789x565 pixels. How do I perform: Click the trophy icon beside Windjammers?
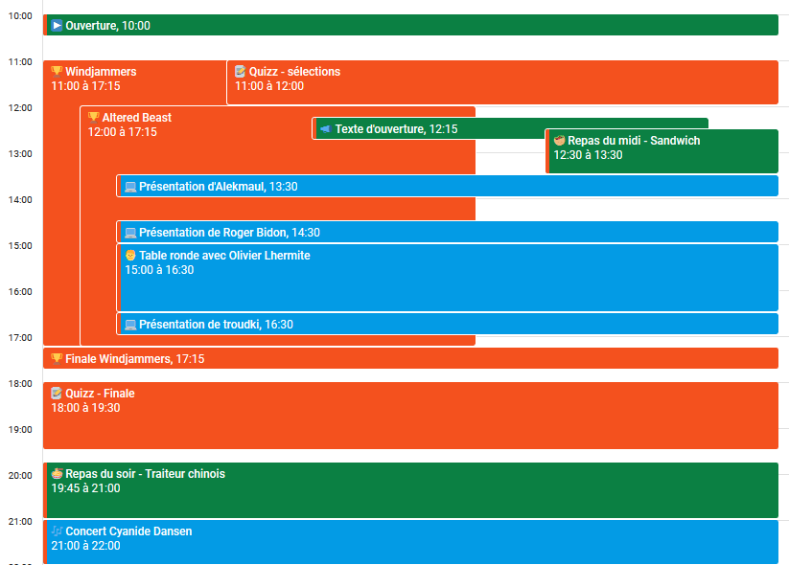[x=57, y=72]
